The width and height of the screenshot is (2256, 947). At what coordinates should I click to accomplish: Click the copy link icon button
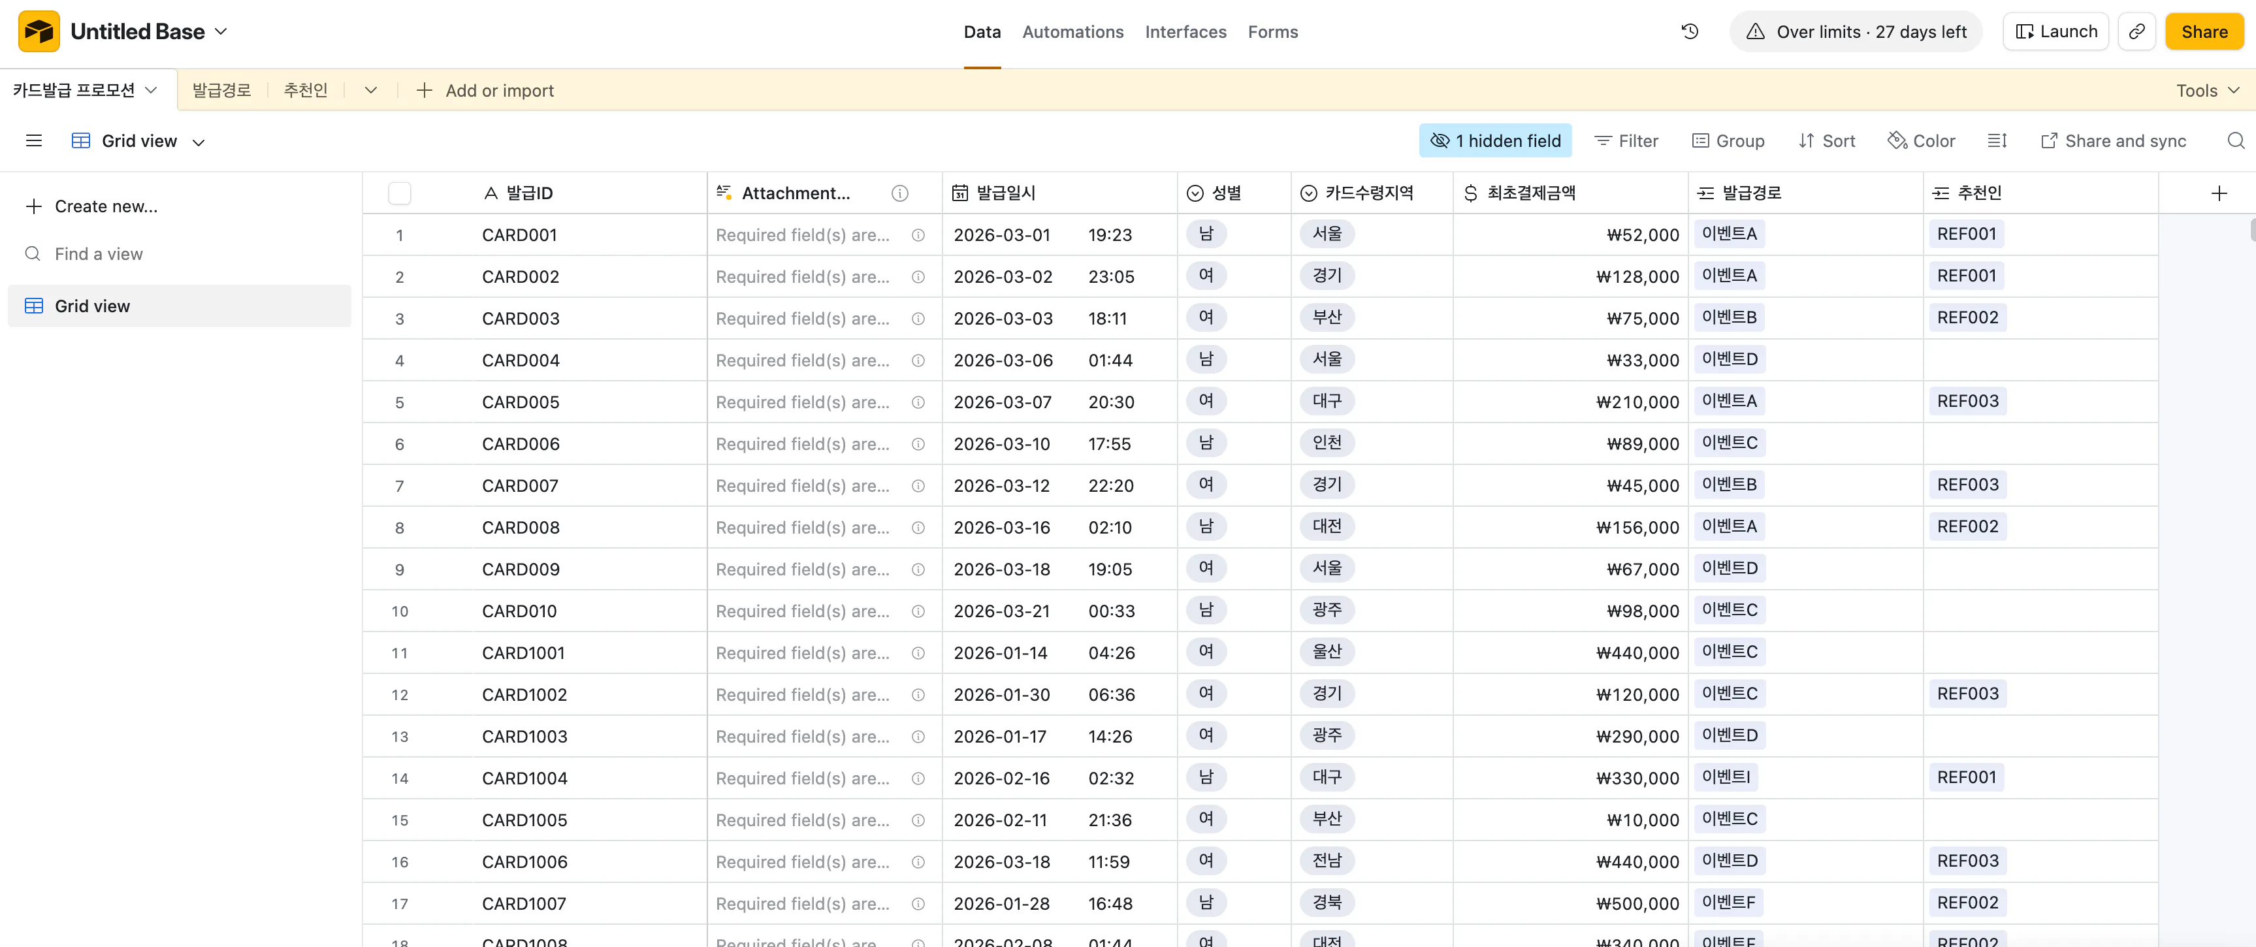(x=2137, y=31)
